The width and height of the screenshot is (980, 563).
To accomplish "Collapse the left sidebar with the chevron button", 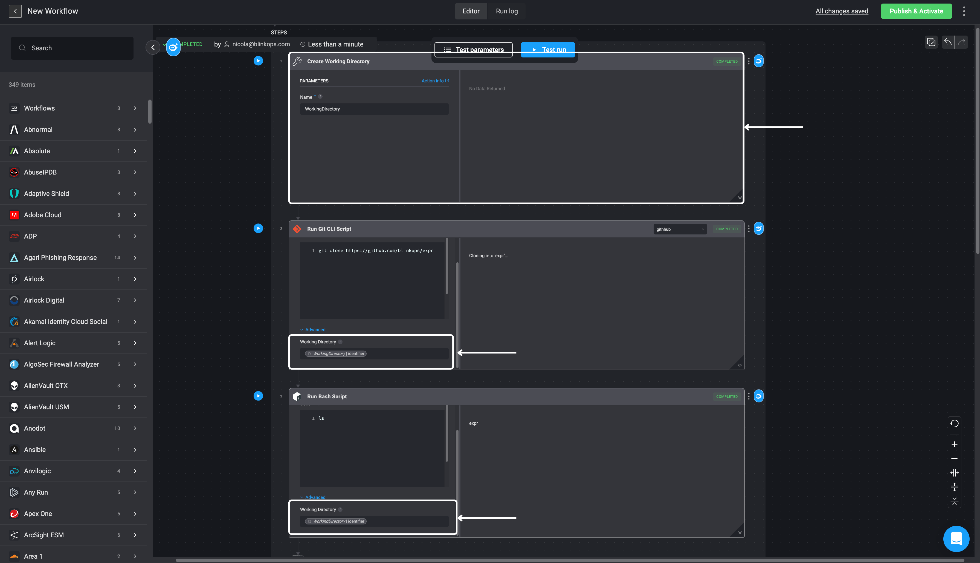I will pos(153,47).
